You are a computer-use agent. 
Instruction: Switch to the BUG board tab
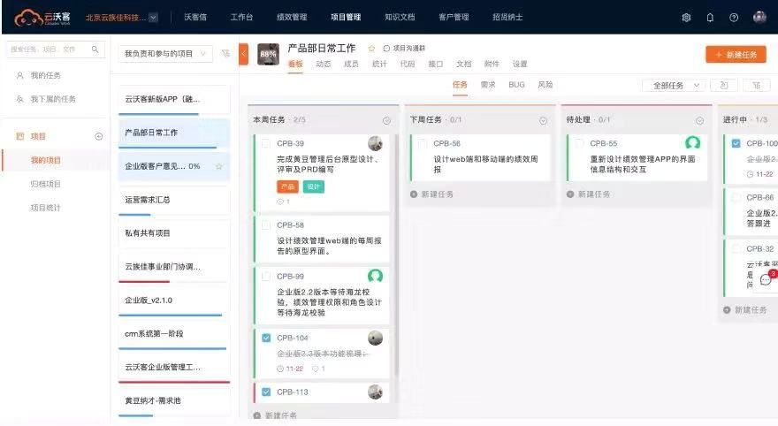coord(516,85)
